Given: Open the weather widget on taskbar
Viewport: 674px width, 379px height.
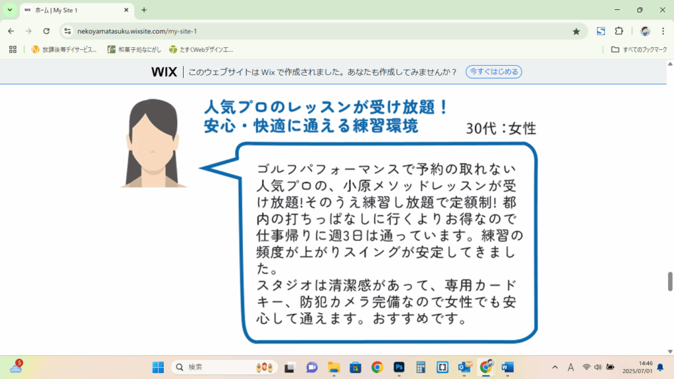Looking at the screenshot, I should tap(16, 366).
